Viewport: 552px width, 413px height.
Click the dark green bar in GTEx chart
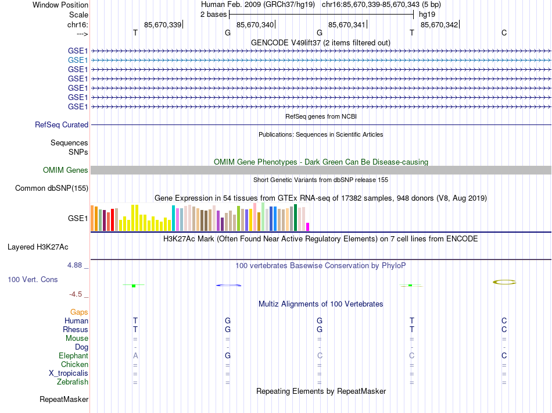point(295,218)
